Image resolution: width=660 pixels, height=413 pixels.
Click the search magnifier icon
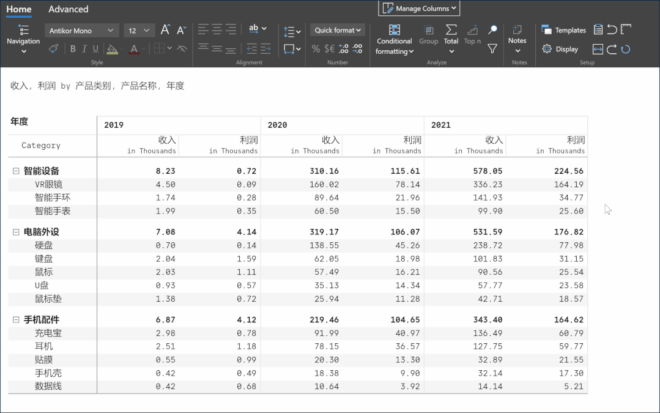point(492,29)
